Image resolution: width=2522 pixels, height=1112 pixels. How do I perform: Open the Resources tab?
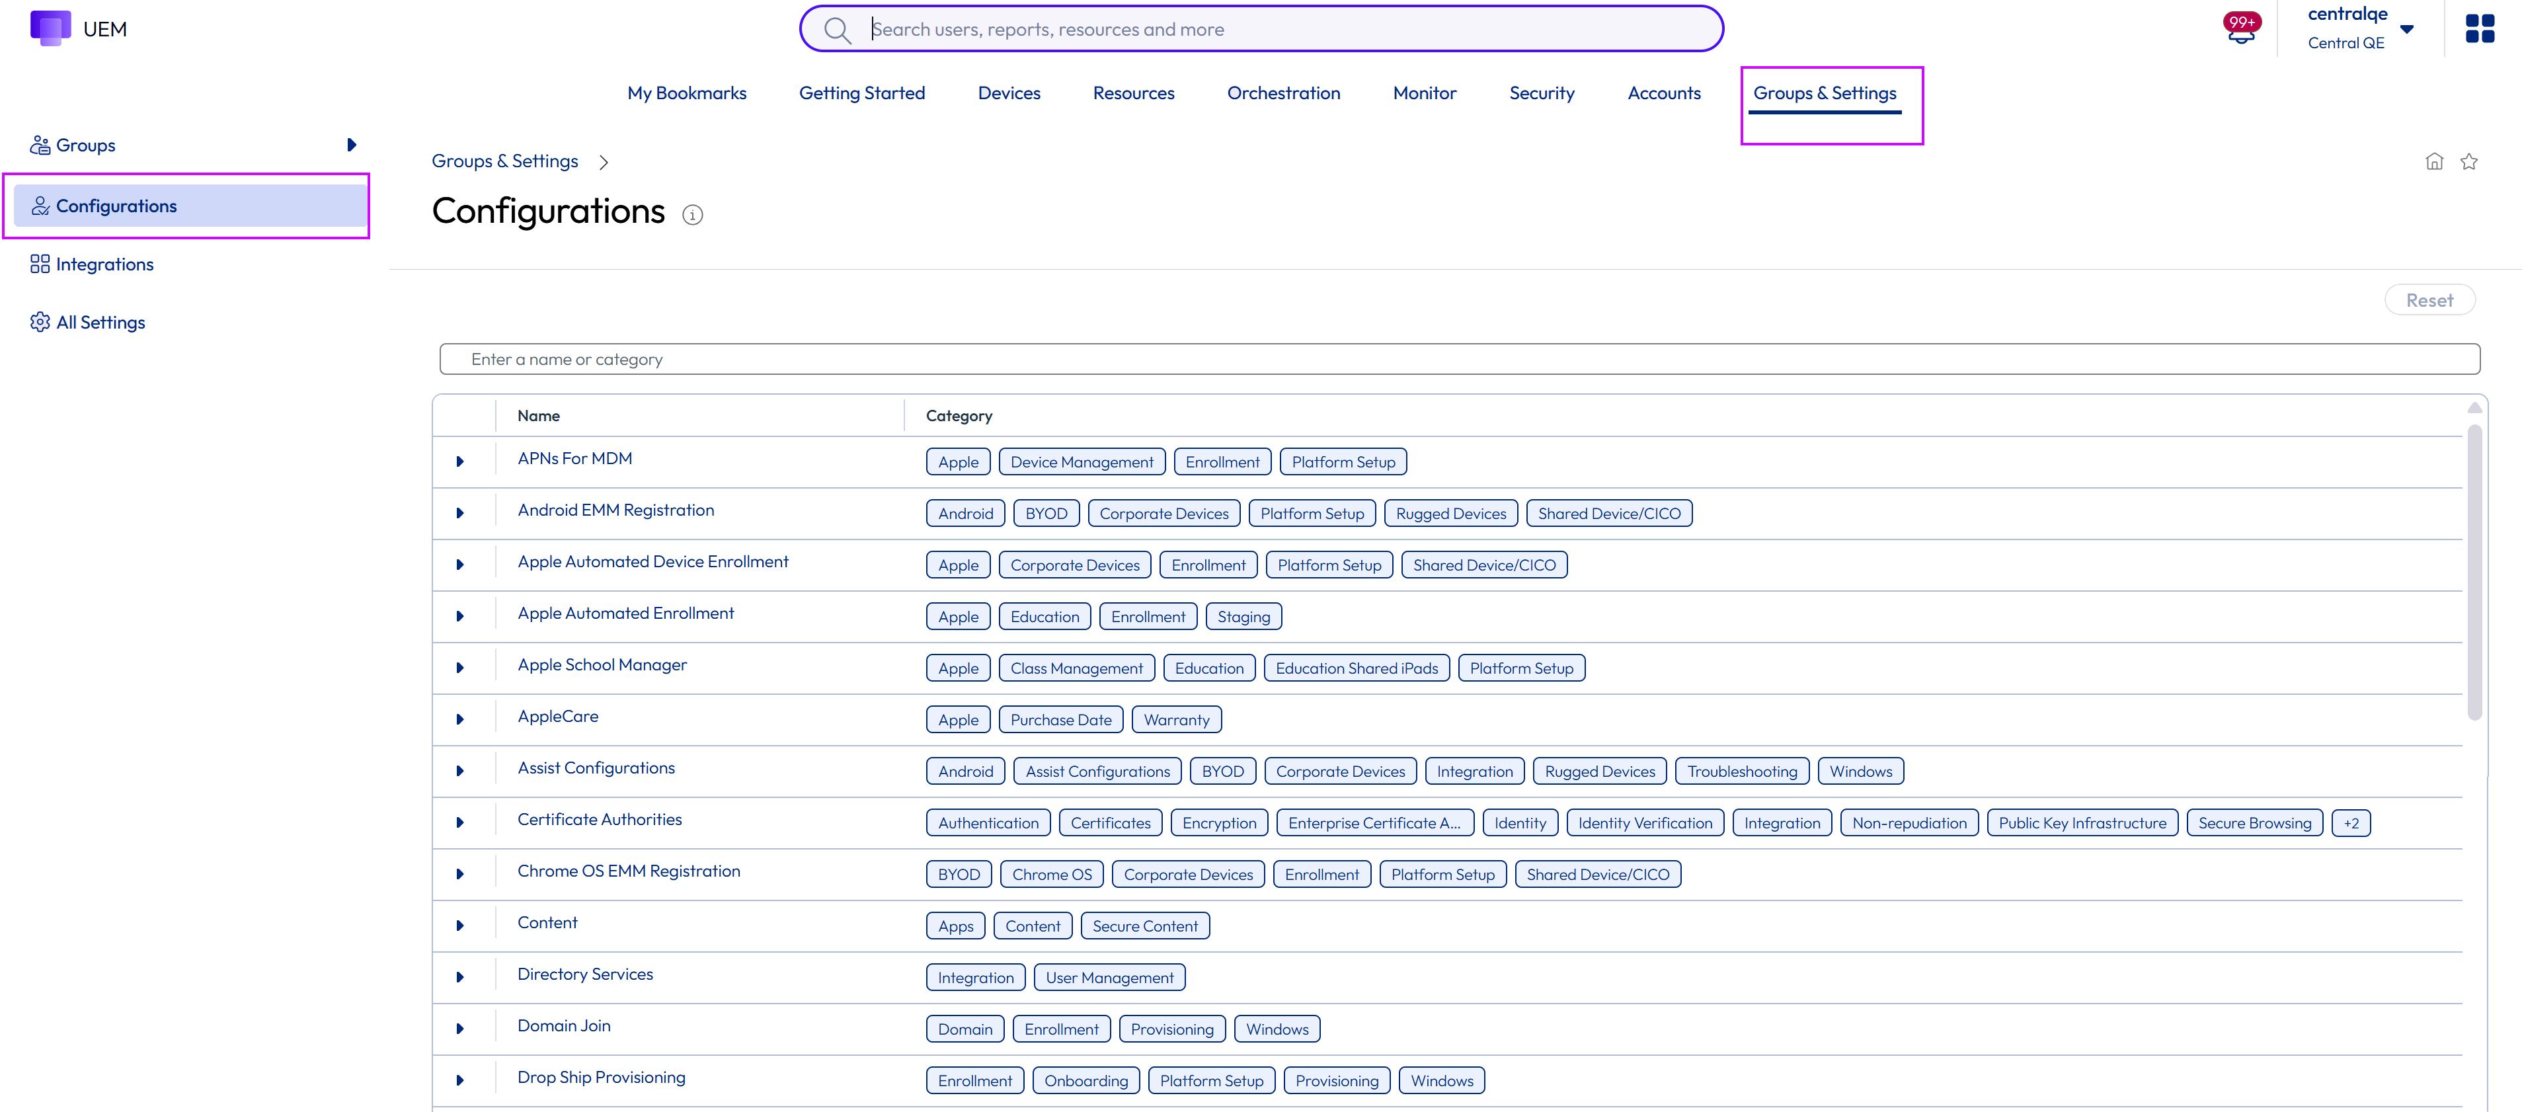[x=1132, y=93]
